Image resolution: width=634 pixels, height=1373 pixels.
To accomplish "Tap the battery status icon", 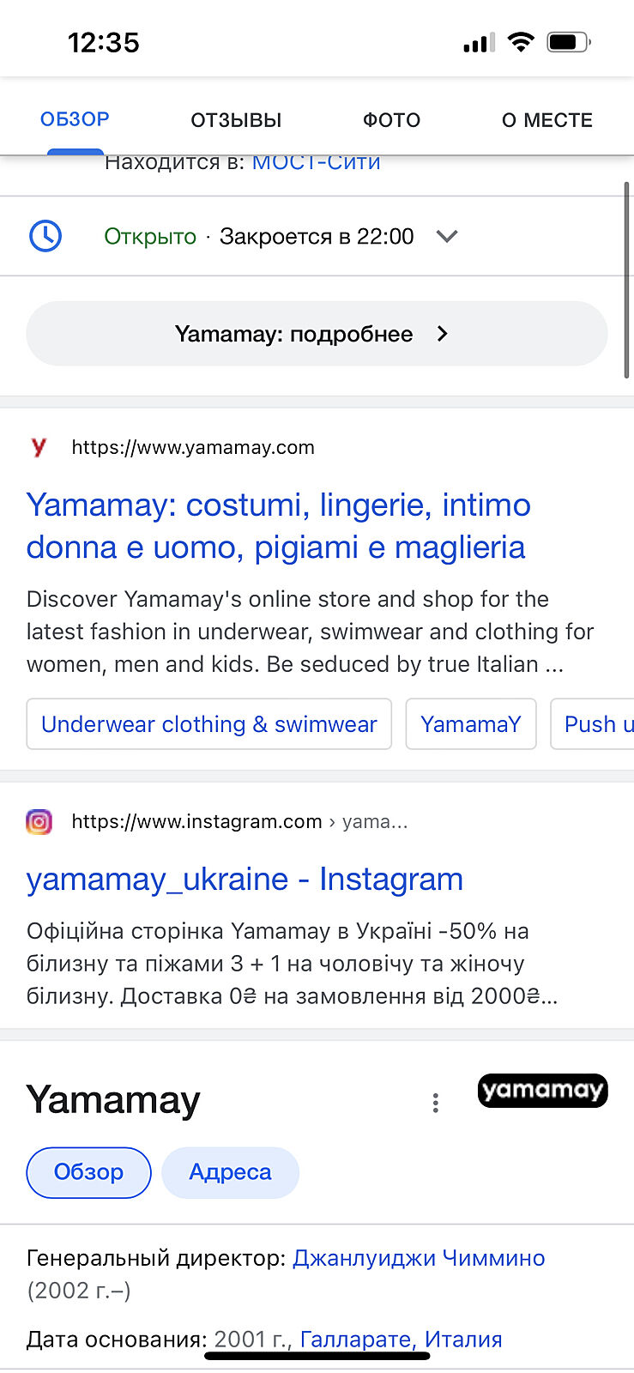I will point(568,42).
